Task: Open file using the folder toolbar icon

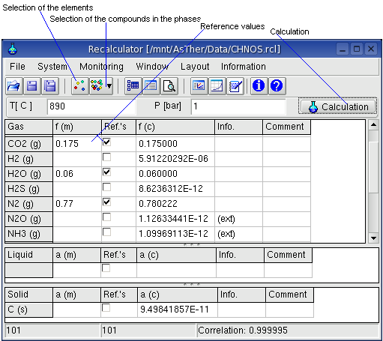Action: tap(14, 86)
